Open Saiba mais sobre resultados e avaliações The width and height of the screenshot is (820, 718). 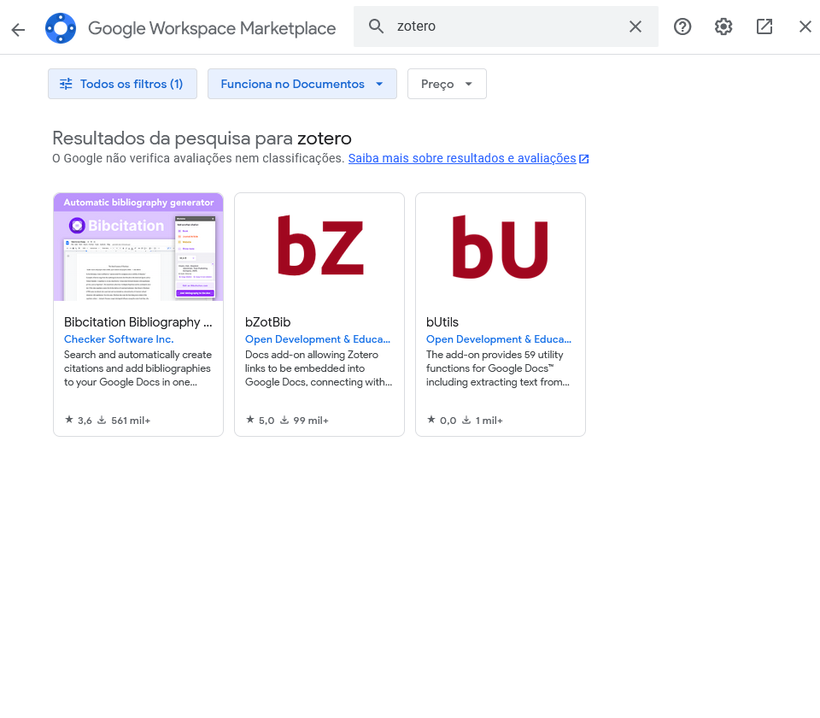469,159
